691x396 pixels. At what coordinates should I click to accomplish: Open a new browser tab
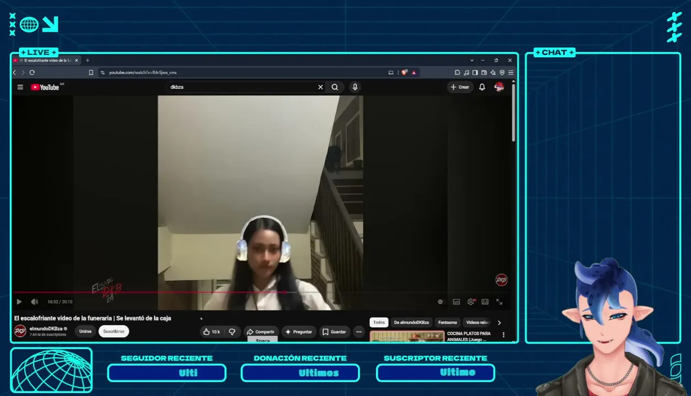(x=88, y=60)
